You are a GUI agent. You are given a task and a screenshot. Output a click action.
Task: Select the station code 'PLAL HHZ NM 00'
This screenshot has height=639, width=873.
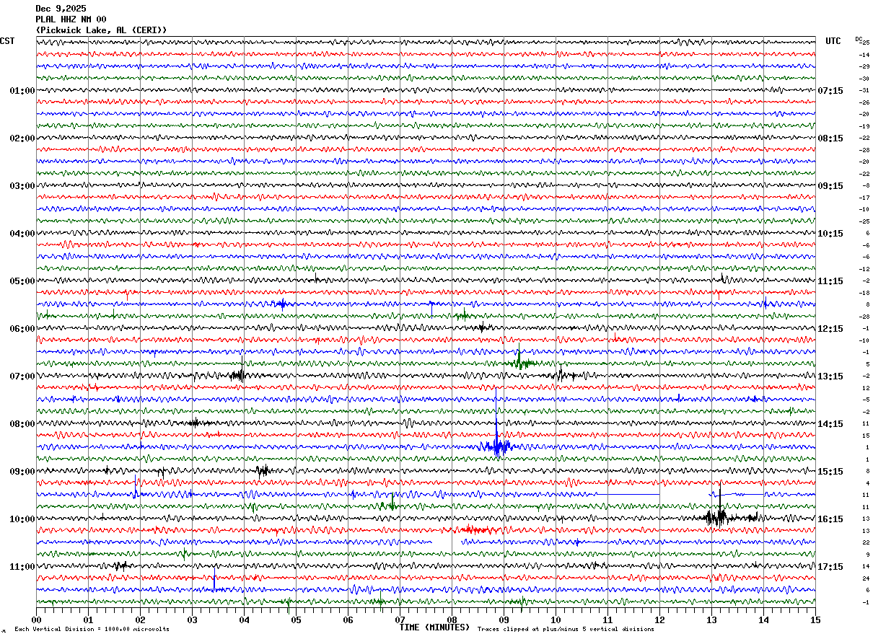click(x=71, y=19)
